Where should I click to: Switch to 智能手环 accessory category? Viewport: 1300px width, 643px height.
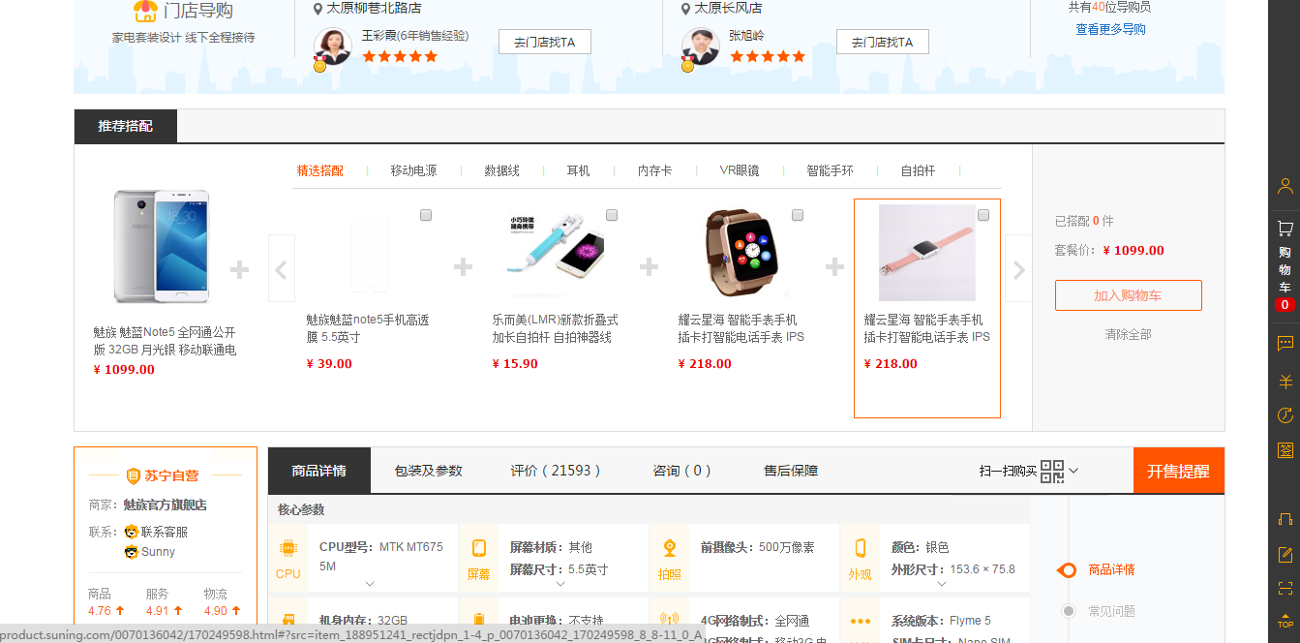point(831,170)
